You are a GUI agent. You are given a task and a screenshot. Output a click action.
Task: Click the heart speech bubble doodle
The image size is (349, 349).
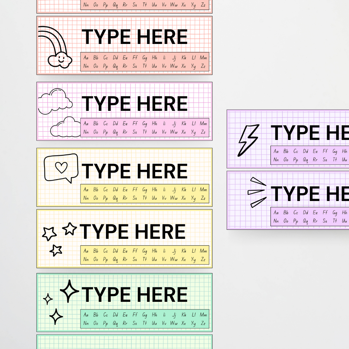coord(61,168)
